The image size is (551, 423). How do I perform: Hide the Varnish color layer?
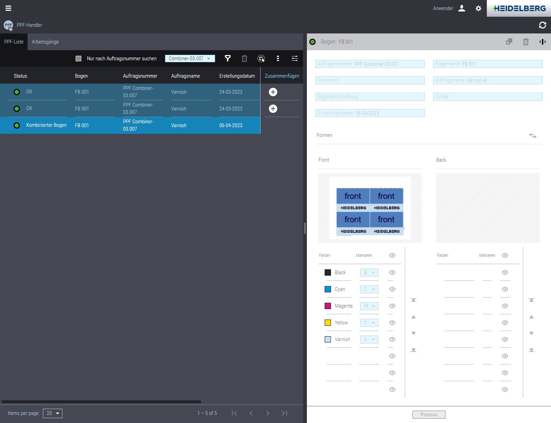pos(392,339)
